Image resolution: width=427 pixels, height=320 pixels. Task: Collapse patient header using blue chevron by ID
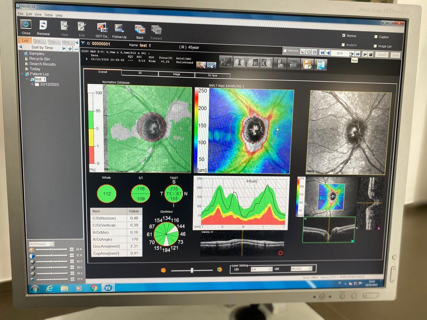click(83, 43)
